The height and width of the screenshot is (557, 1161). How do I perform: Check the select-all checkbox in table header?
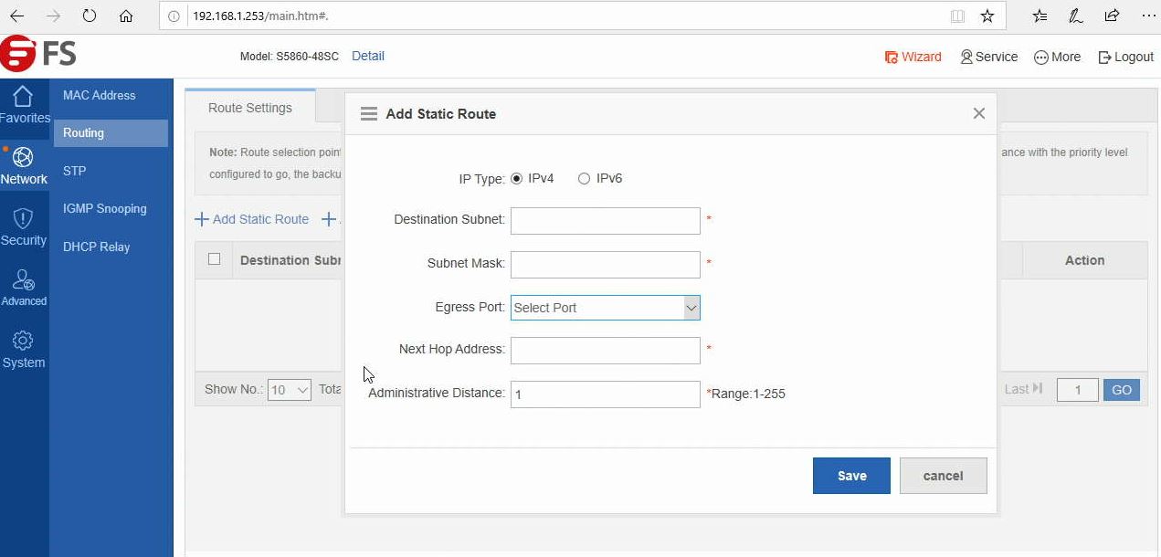click(215, 259)
